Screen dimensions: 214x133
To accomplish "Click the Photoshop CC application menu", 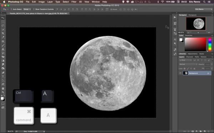I will tap(16, 2).
